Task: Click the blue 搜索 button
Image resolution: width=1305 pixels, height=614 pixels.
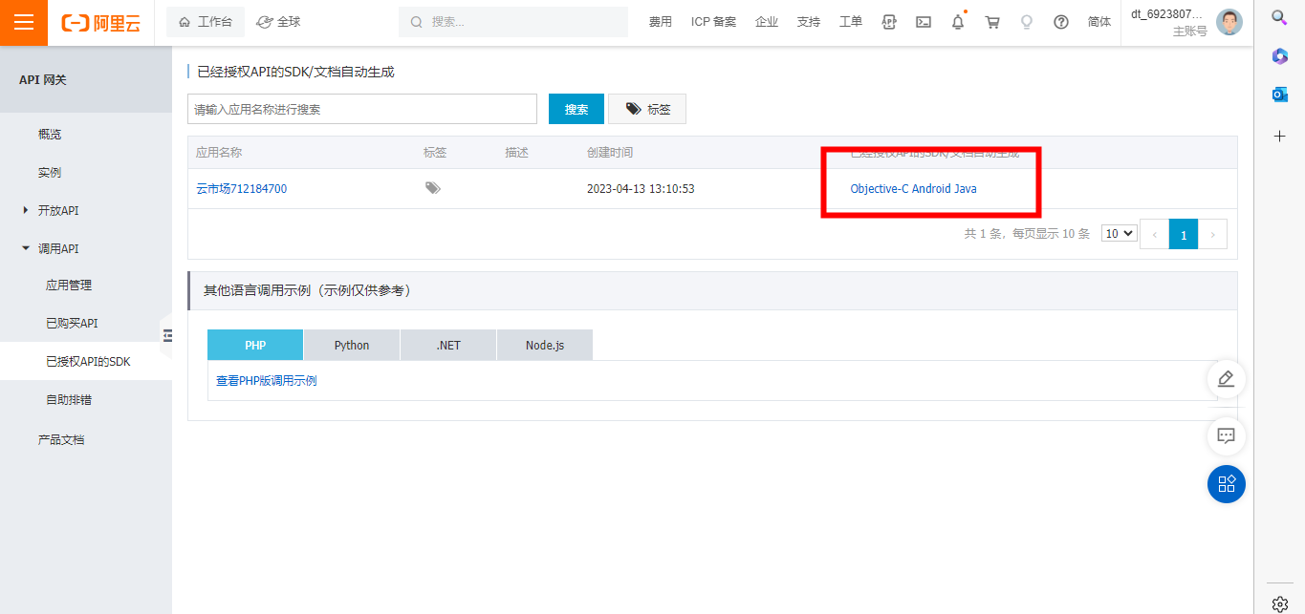Action: [576, 109]
